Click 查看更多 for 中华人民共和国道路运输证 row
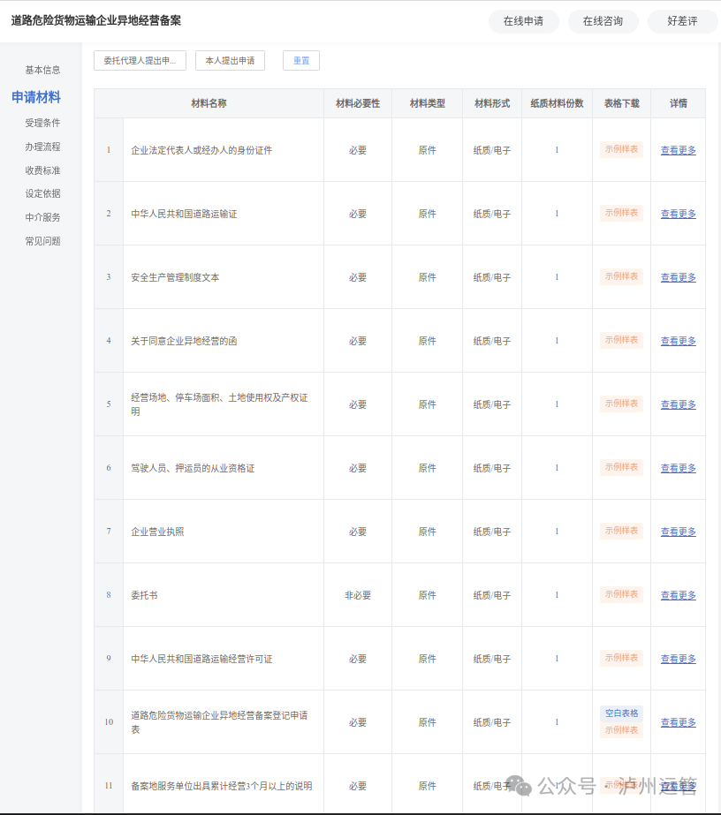Viewport: 721px width, 815px height. pyautogui.click(x=679, y=214)
